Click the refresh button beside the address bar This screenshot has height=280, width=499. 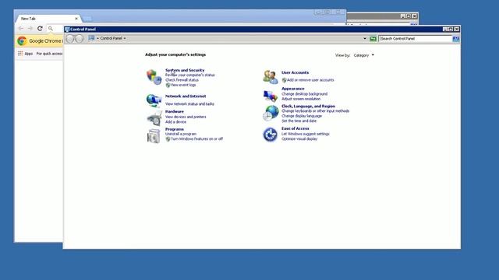coord(373,39)
